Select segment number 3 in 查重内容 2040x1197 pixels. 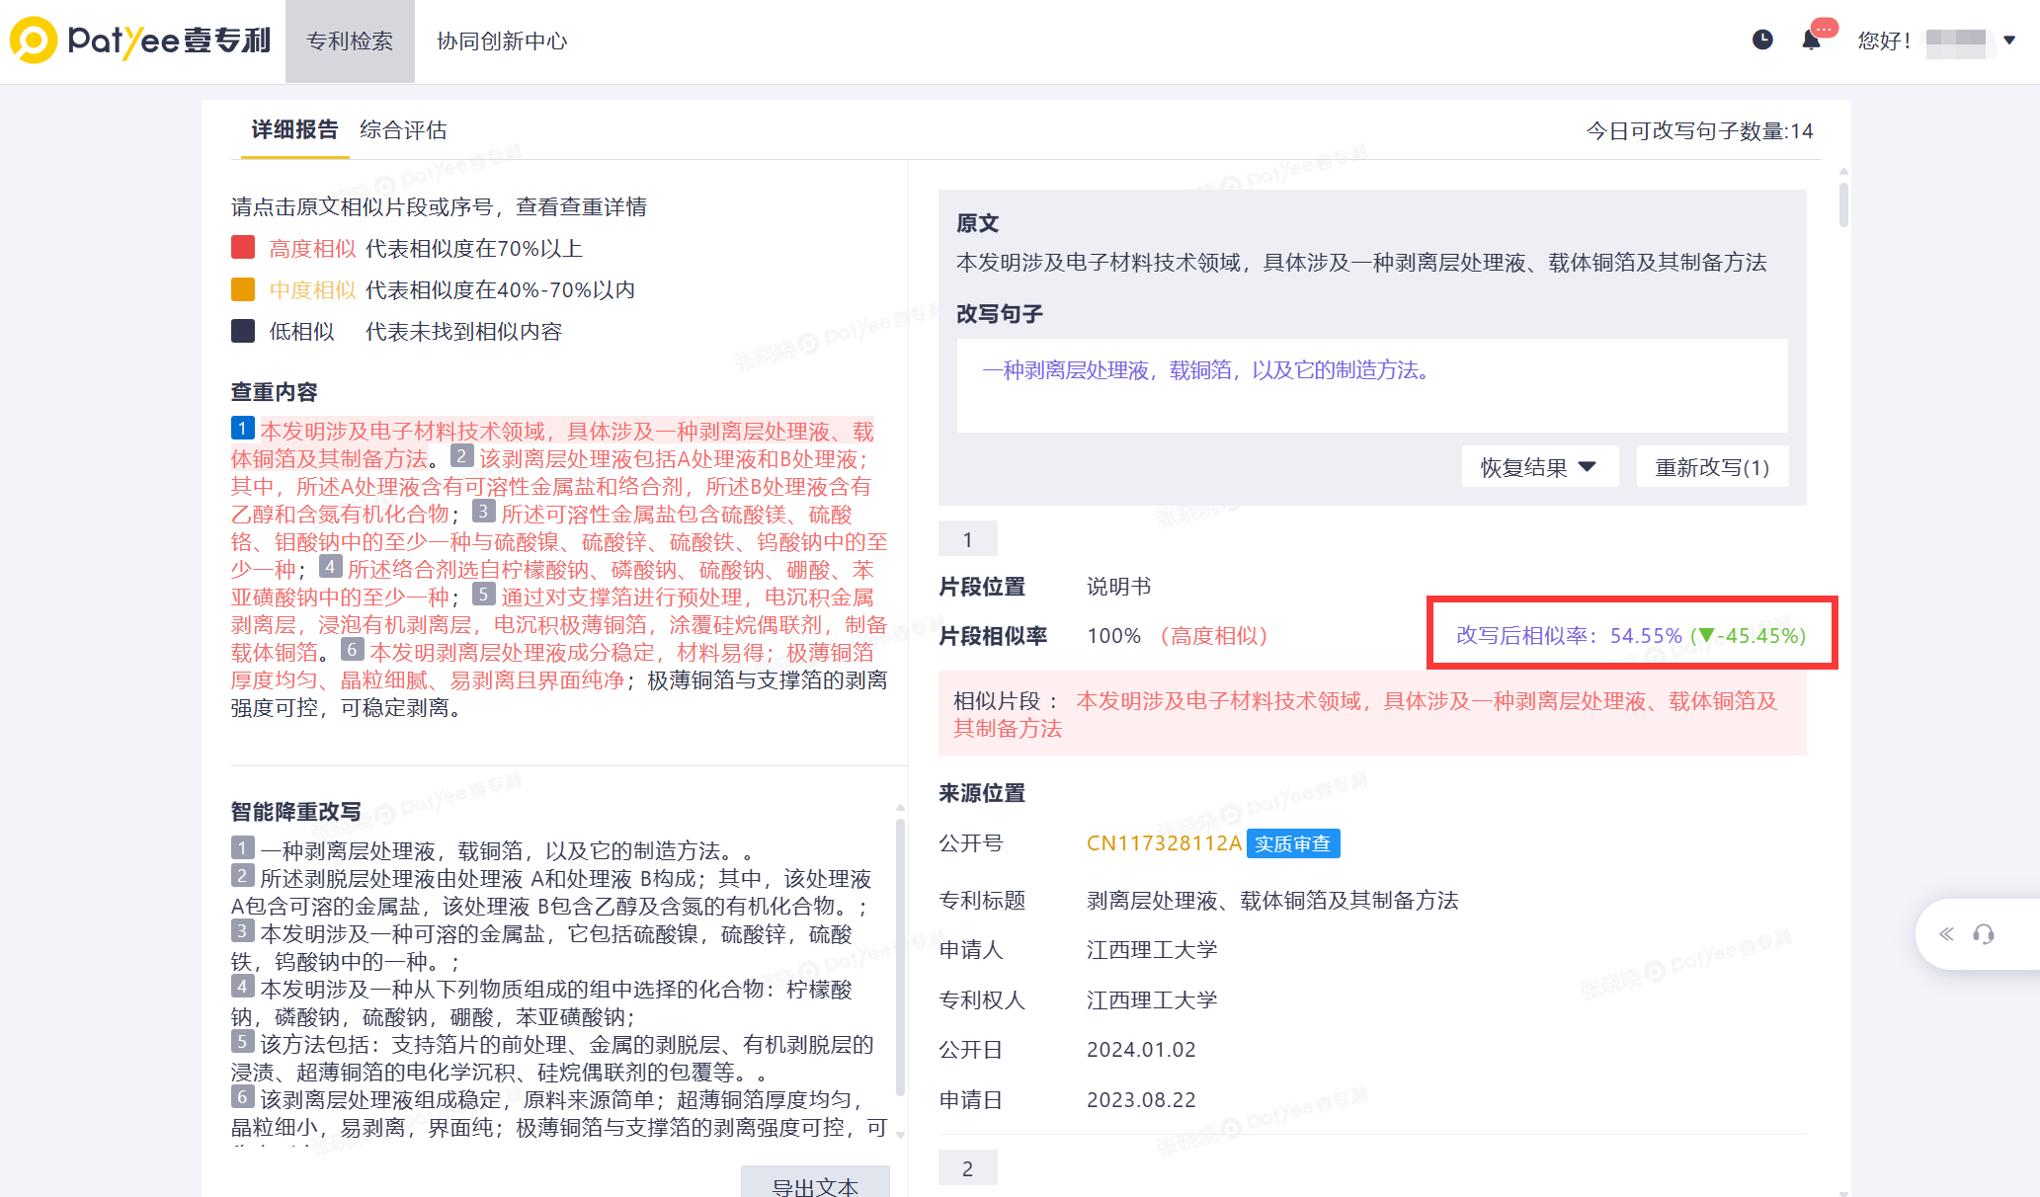(483, 512)
